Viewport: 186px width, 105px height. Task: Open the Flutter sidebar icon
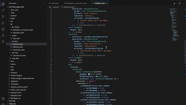(x=3, y=41)
